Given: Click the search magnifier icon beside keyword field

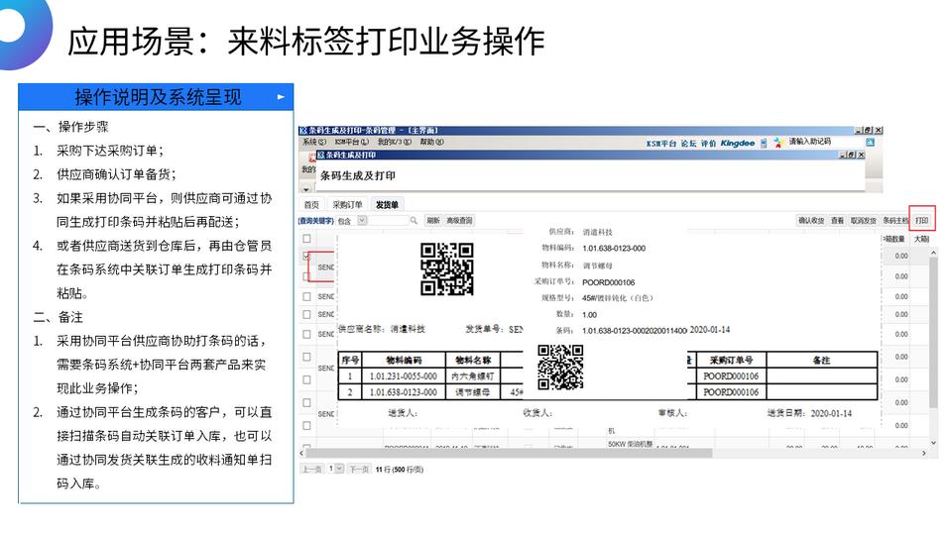Looking at the screenshot, I should 414,220.
